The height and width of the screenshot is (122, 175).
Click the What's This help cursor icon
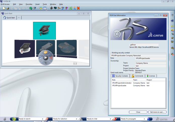point(34,8)
